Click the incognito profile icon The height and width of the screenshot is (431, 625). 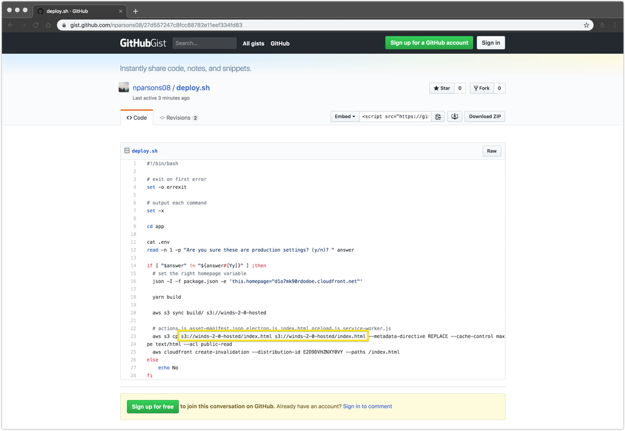(x=602, y=25)
